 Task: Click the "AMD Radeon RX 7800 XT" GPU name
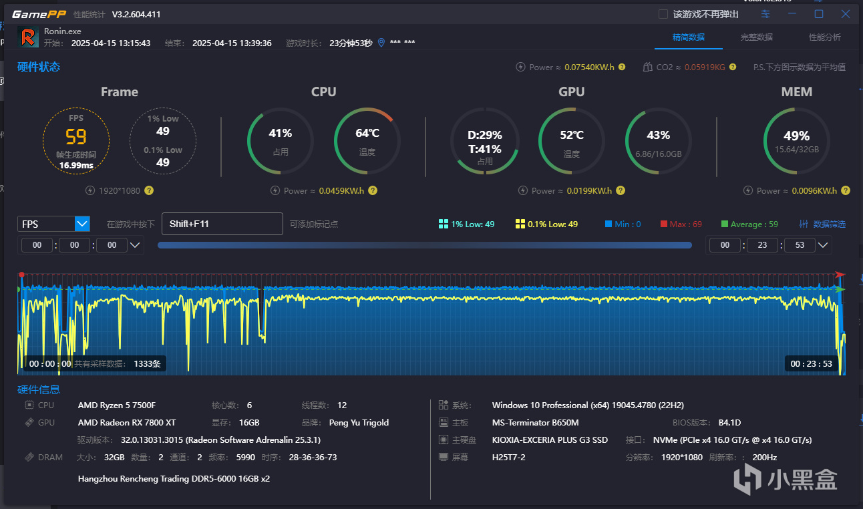pyautogui.click(x=127, y=422)
